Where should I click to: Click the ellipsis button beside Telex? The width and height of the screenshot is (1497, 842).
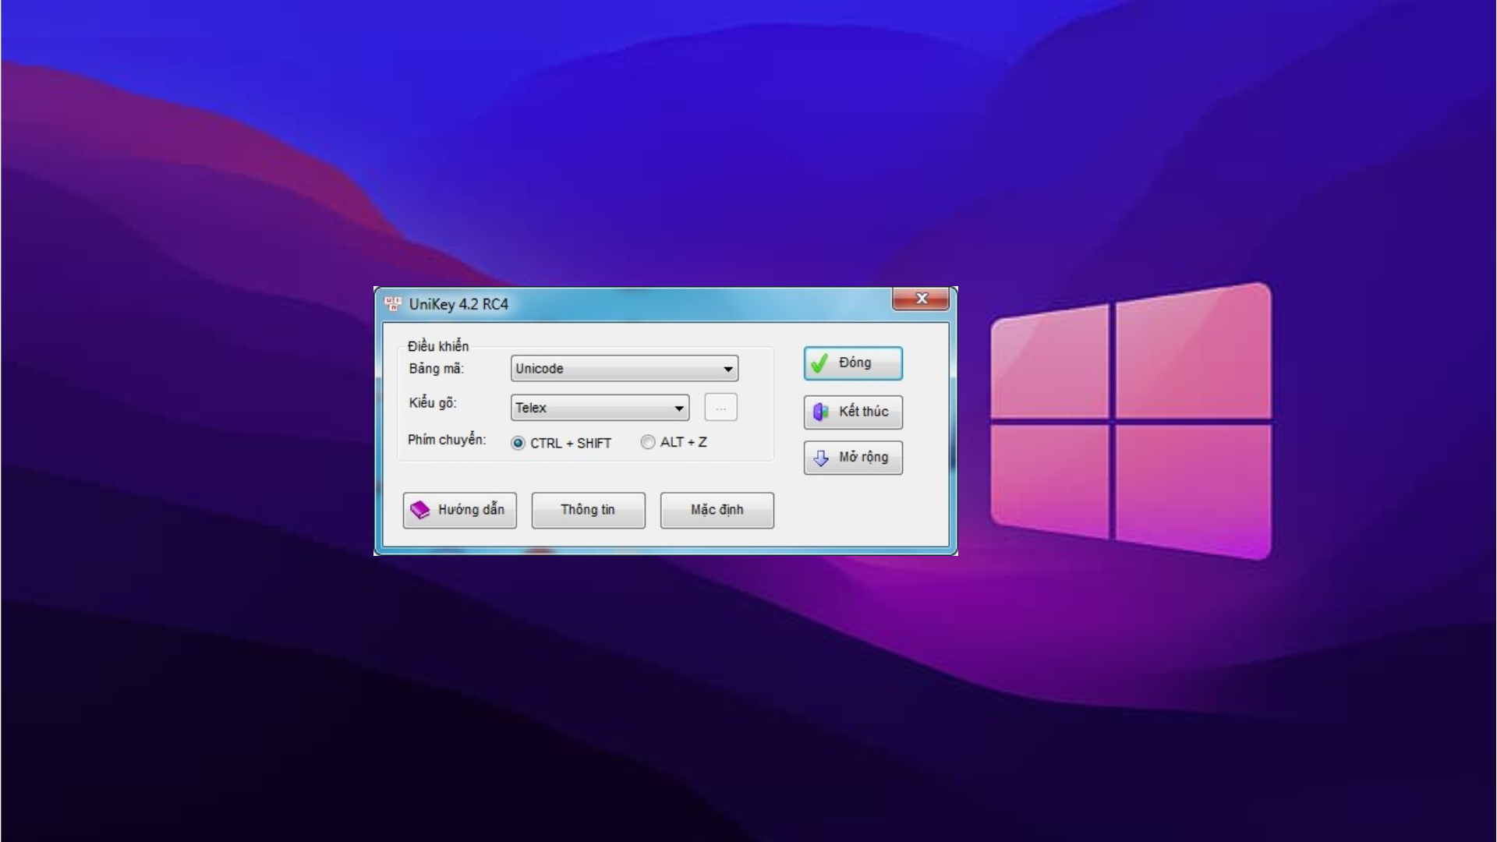720,408
